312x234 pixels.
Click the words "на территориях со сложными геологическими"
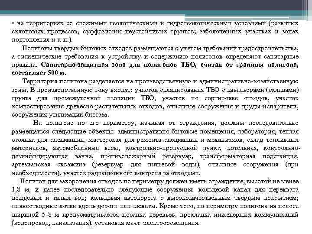tap(87, 23)
